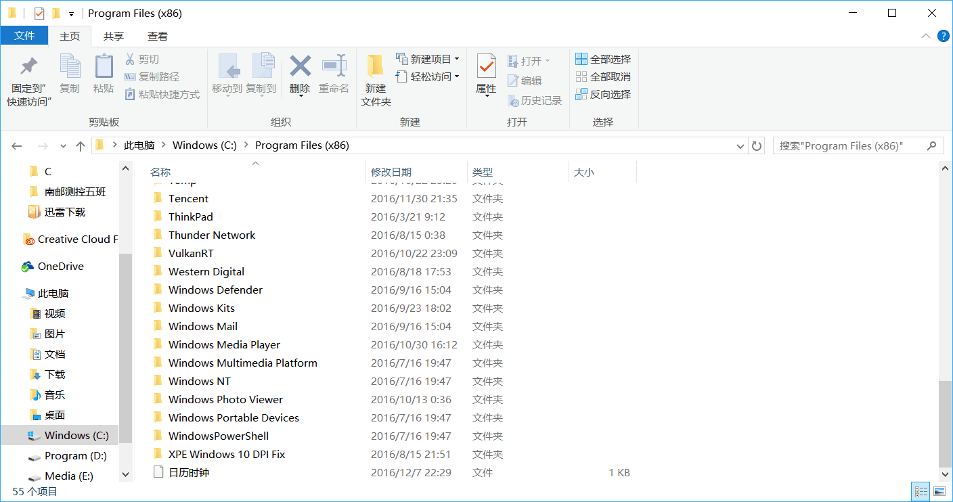Go up one level with the up arrow
The height and width of the screenshot is (502, 953).
81,145
